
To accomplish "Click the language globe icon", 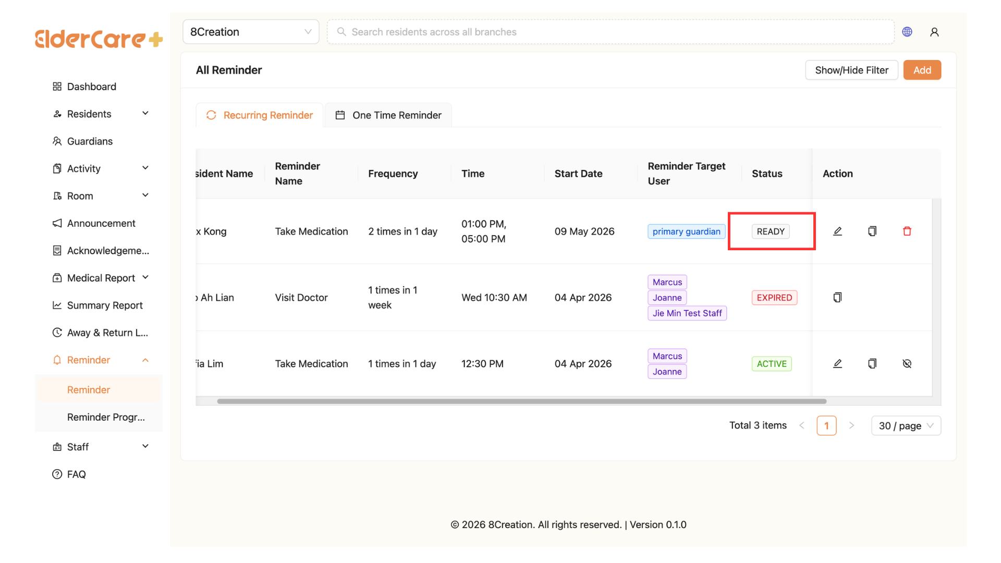I will point(907,32).
